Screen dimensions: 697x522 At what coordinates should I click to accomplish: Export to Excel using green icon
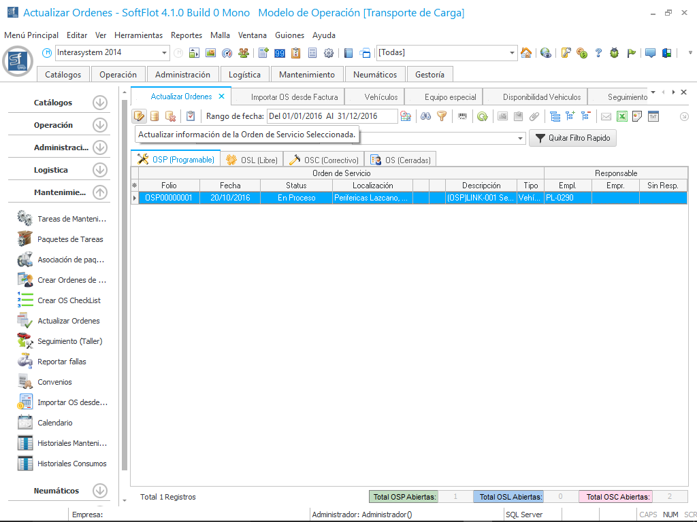(x=621, y=116)
